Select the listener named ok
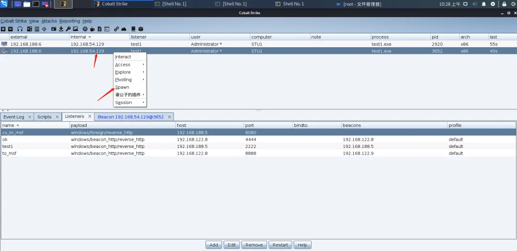This screenshot has height=251, width=517. [x=258, y=139]
